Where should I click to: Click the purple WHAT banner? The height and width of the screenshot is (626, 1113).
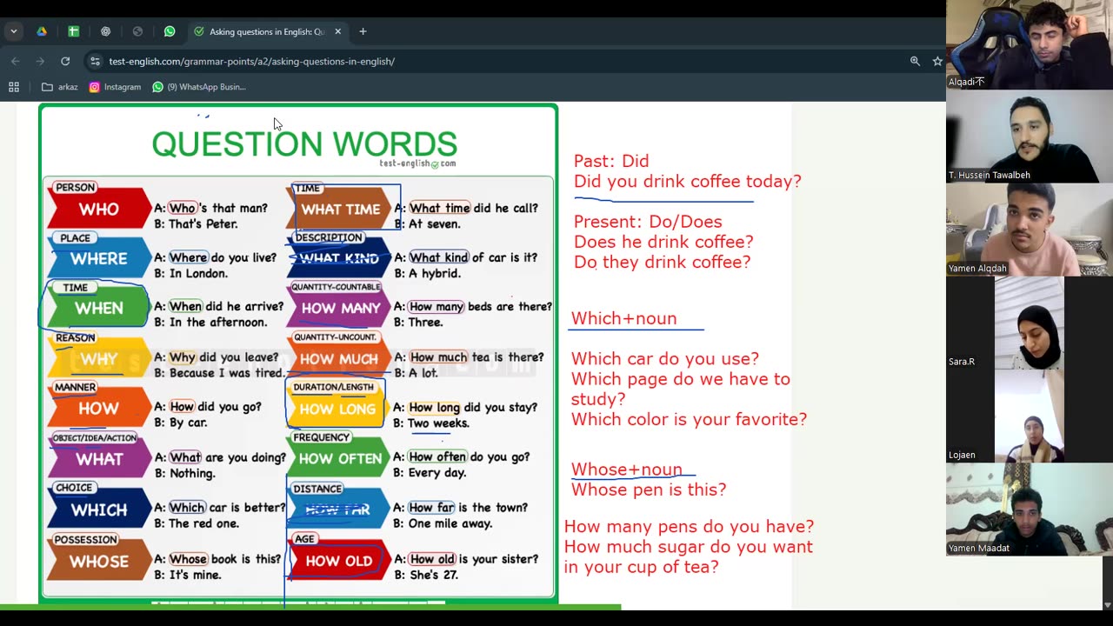pyautogui.click(x=99, y=458)
